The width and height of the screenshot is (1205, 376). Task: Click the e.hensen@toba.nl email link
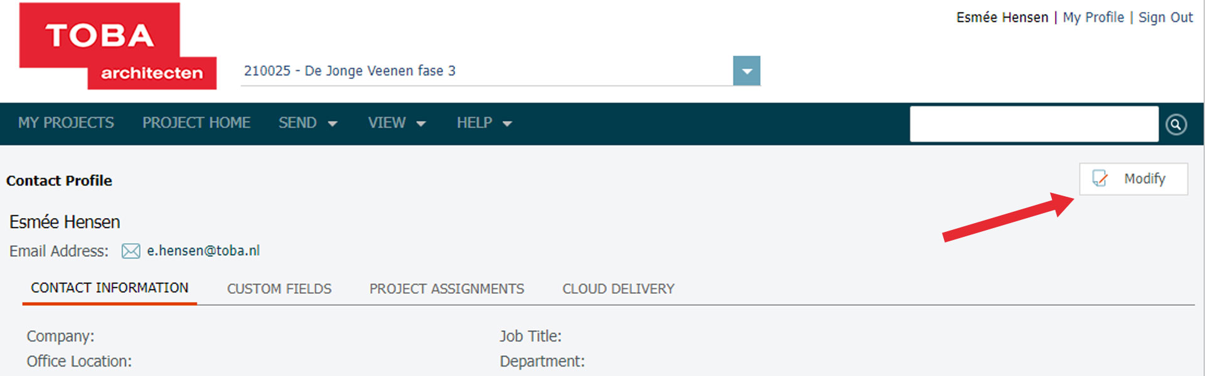click(x=203, y=251)
